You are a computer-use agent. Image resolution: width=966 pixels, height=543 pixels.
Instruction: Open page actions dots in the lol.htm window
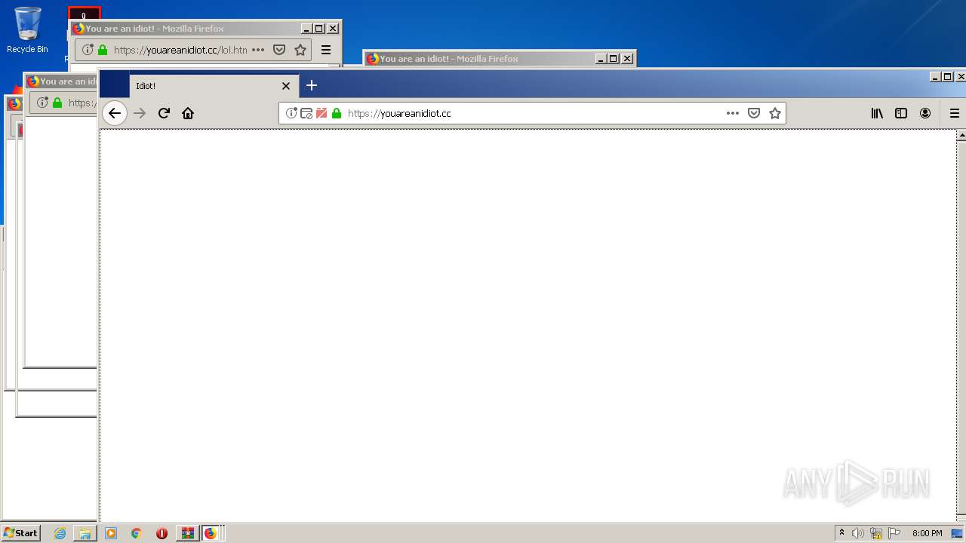point(258,50)
